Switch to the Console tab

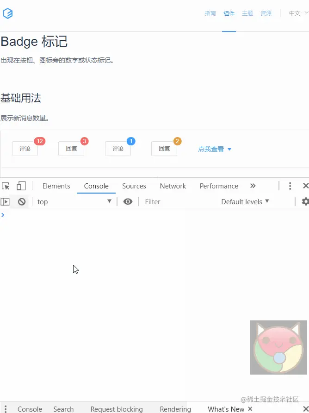(x=96, y=186)
